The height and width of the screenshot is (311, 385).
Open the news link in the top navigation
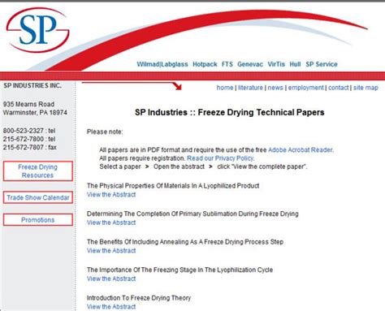pos(275,88)
